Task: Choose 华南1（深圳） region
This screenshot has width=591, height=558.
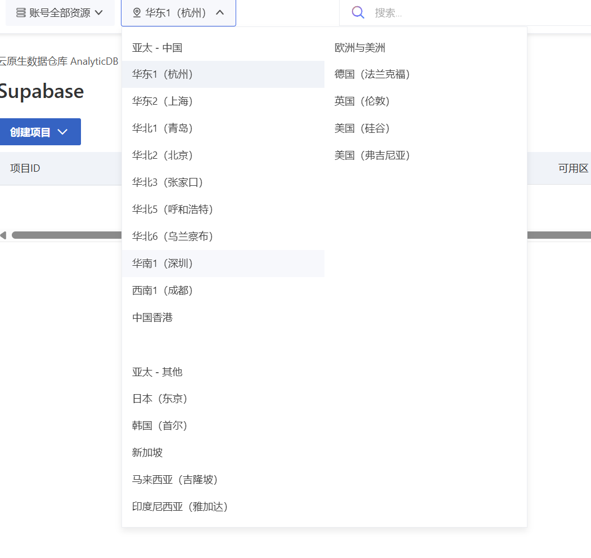Action: (x=163, y=264)
